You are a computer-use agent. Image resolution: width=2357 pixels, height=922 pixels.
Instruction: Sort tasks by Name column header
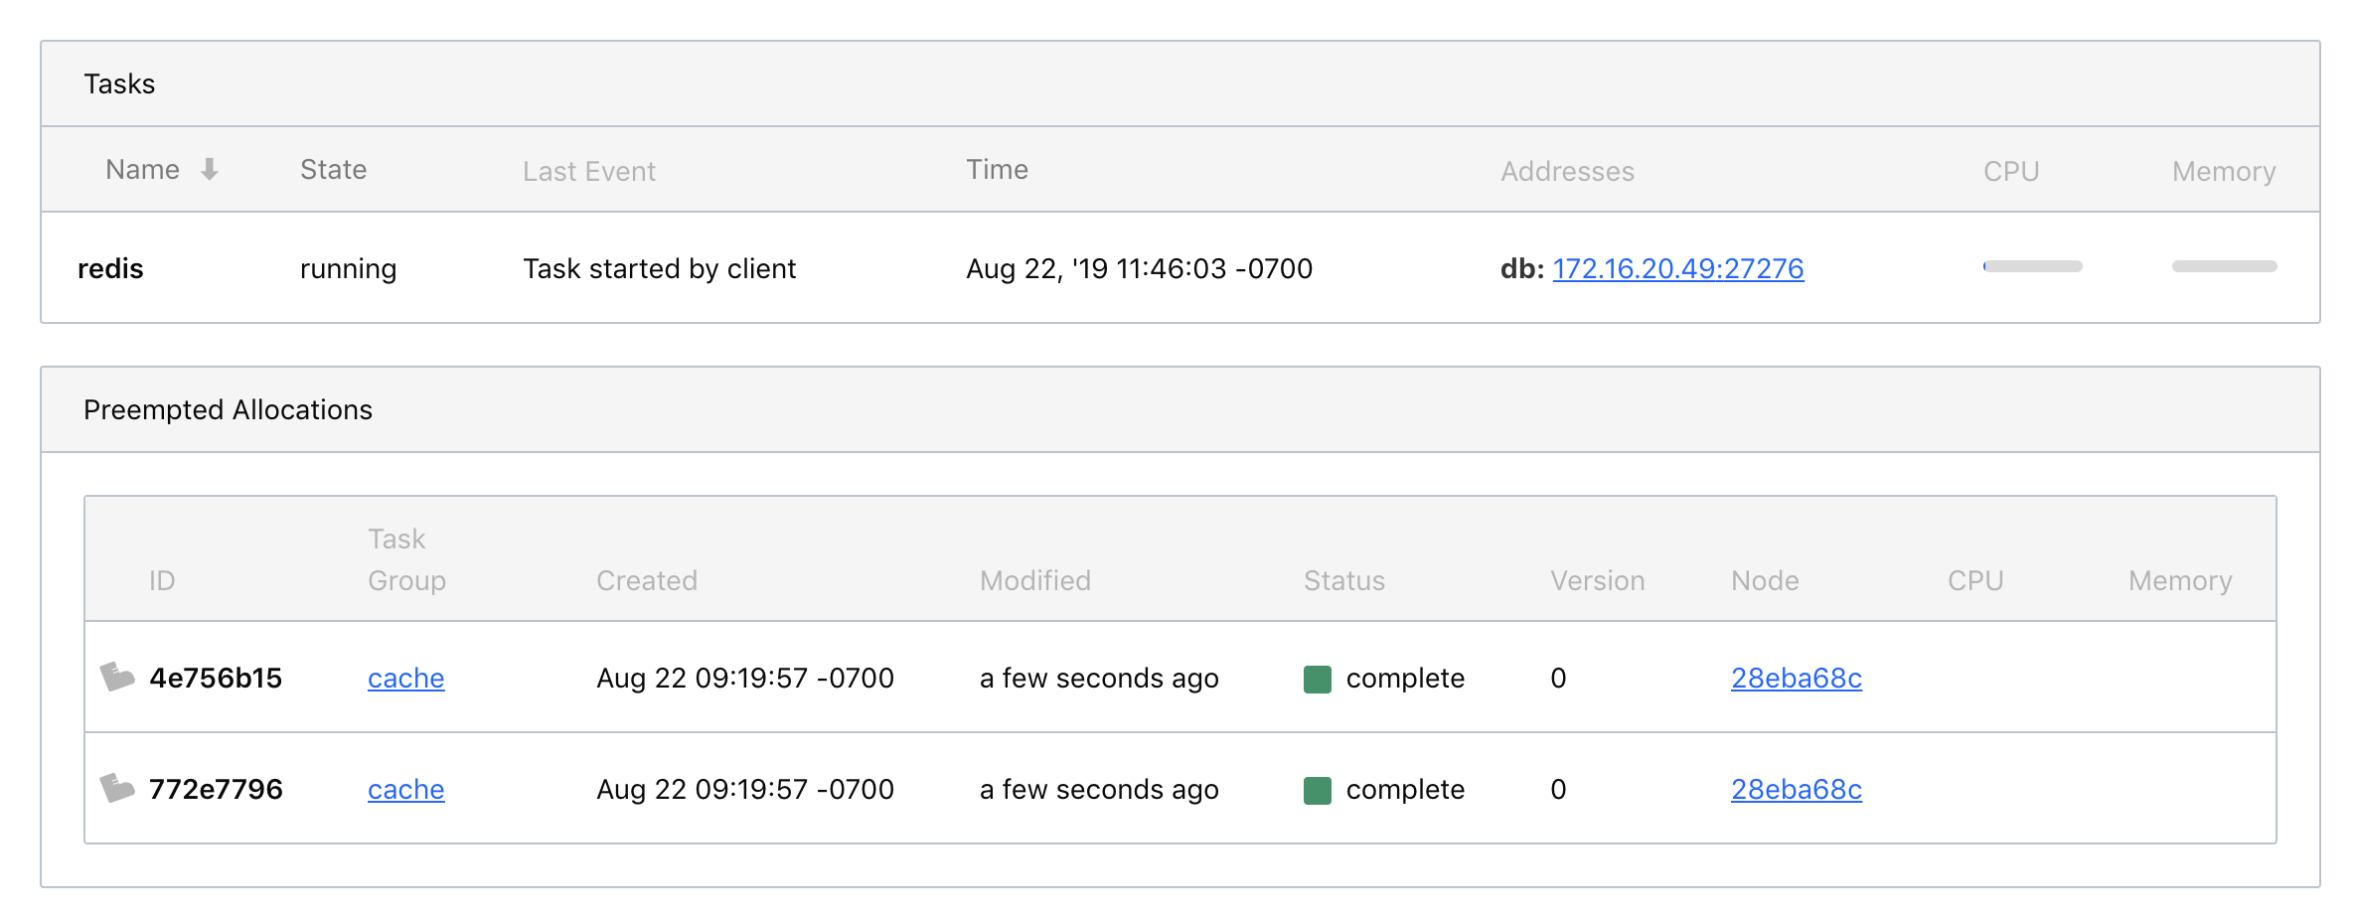tap(143, 170)
